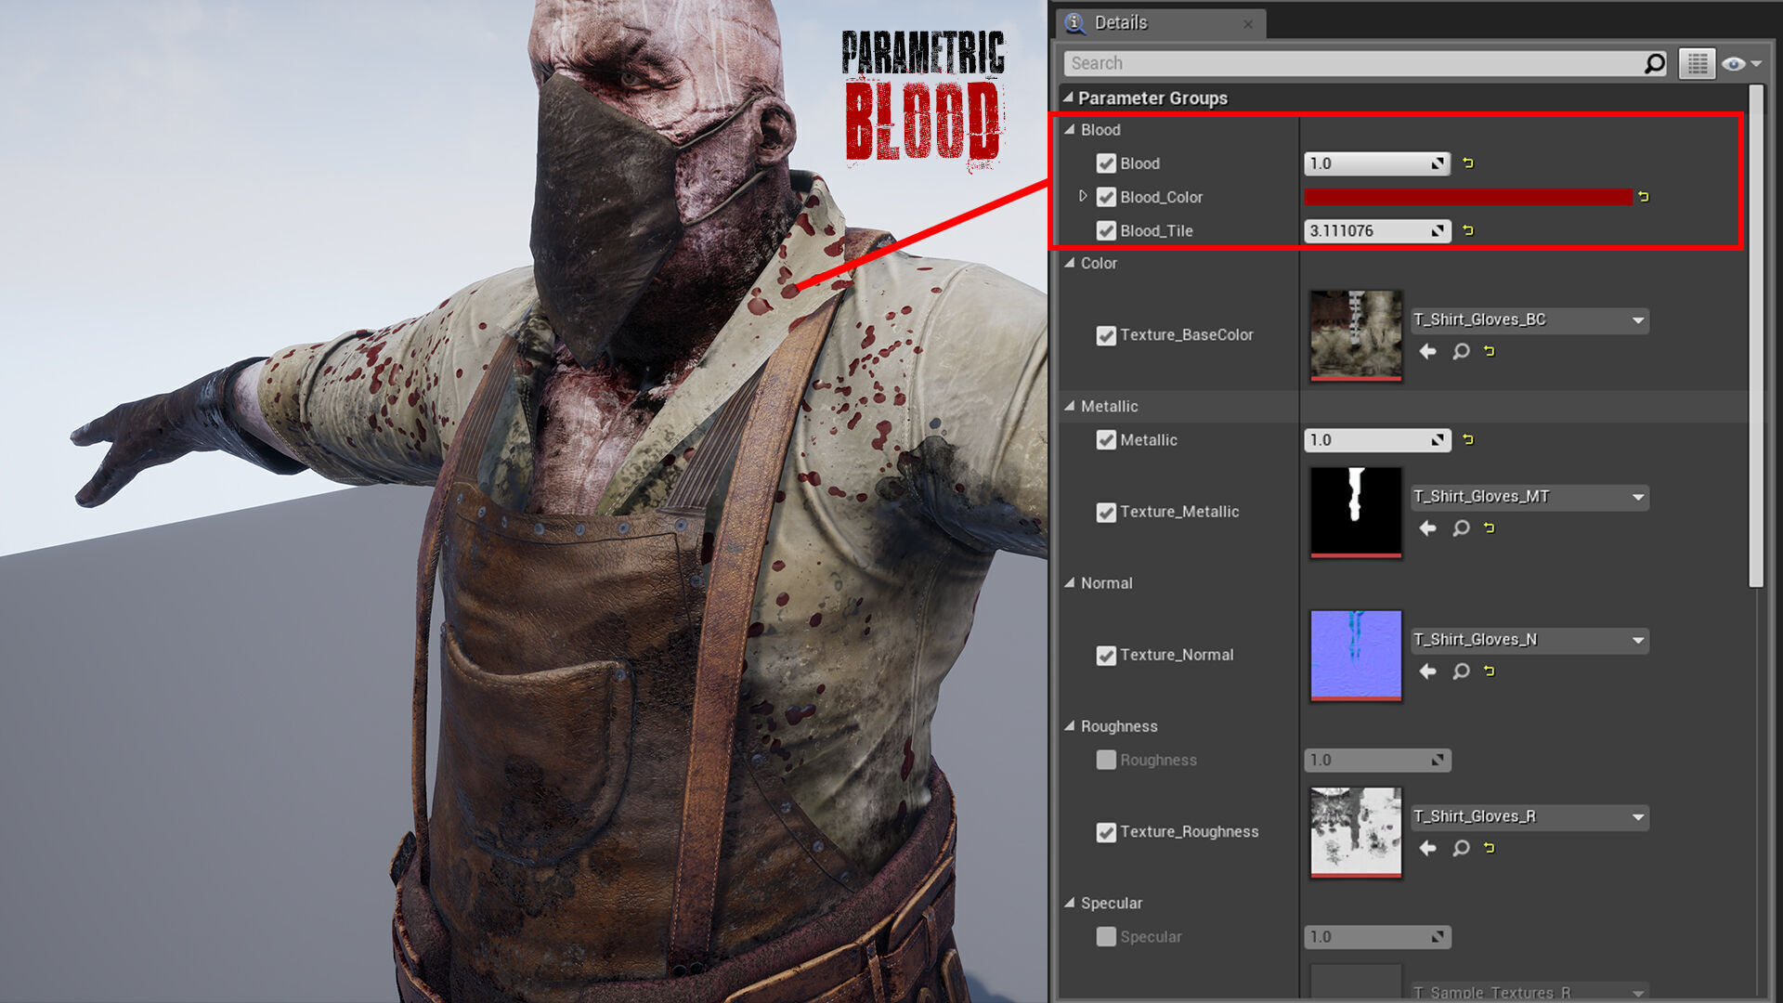Open the T_Shirt_Gloves_BC texture dropdown
1783x1003 pixels.
click(x=1529, y=320)
